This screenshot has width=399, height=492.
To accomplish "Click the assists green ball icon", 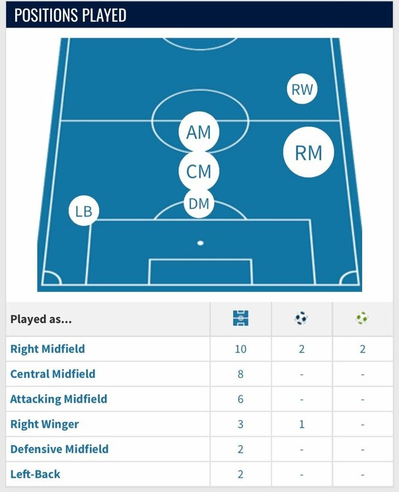I will coord(362,319).
